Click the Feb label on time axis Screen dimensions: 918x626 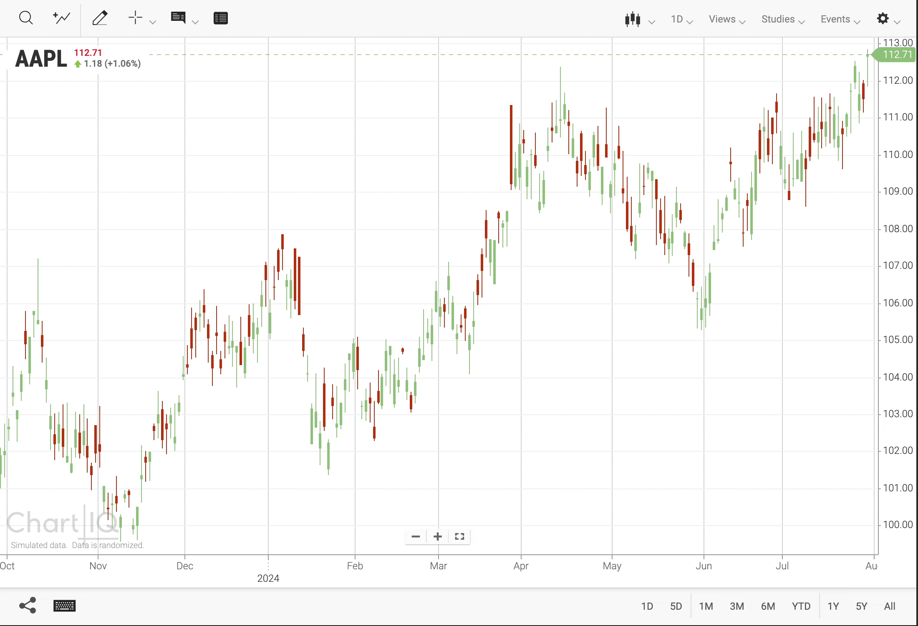click(355, 566)
